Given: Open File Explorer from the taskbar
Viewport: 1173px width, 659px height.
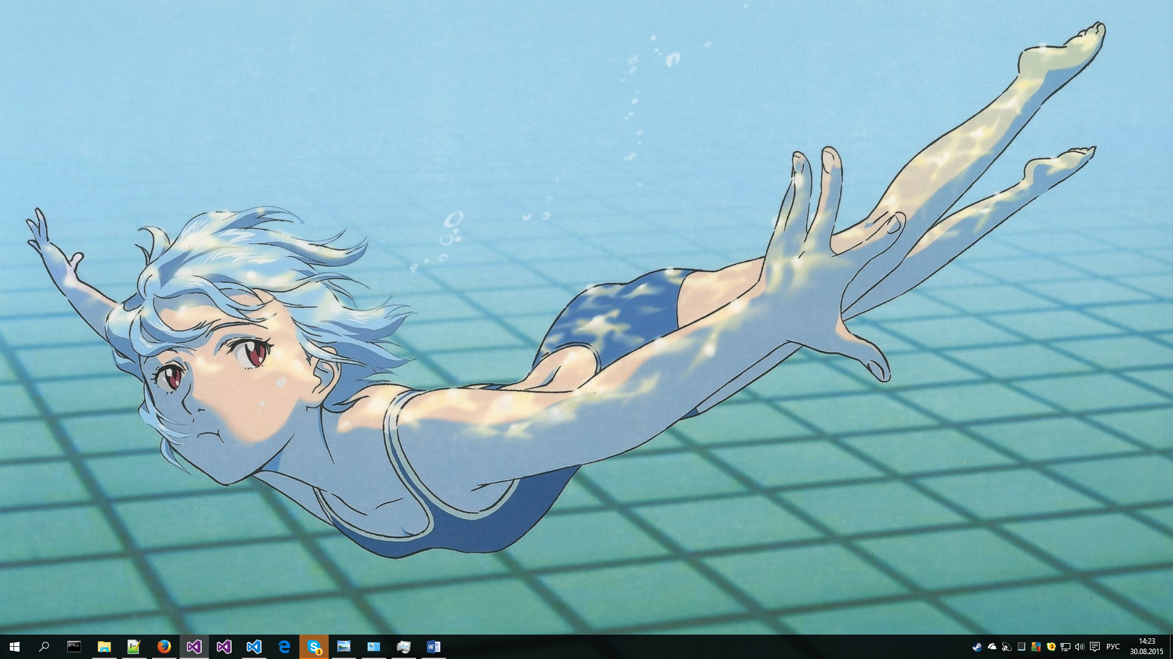Looking at the screenshot, I should coord(104,647).
